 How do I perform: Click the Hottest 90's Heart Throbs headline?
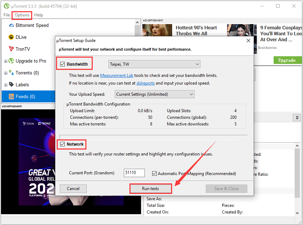[x=196, y=30]
